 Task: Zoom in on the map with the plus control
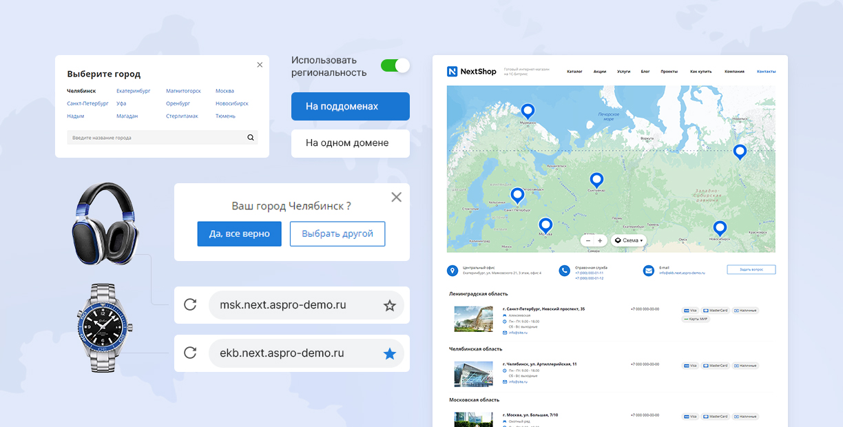tap(601, 240)
